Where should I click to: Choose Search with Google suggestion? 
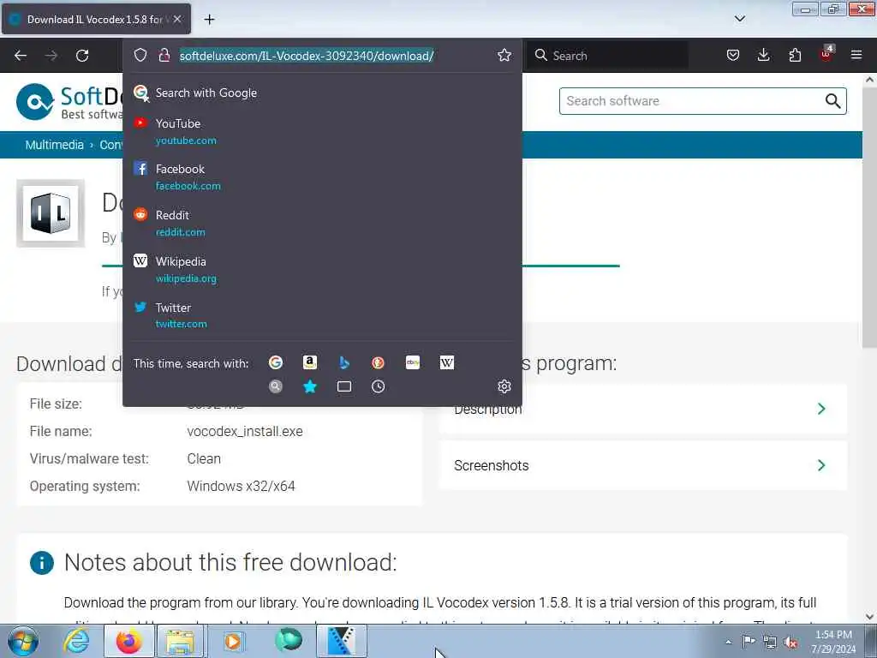point(322,93)
